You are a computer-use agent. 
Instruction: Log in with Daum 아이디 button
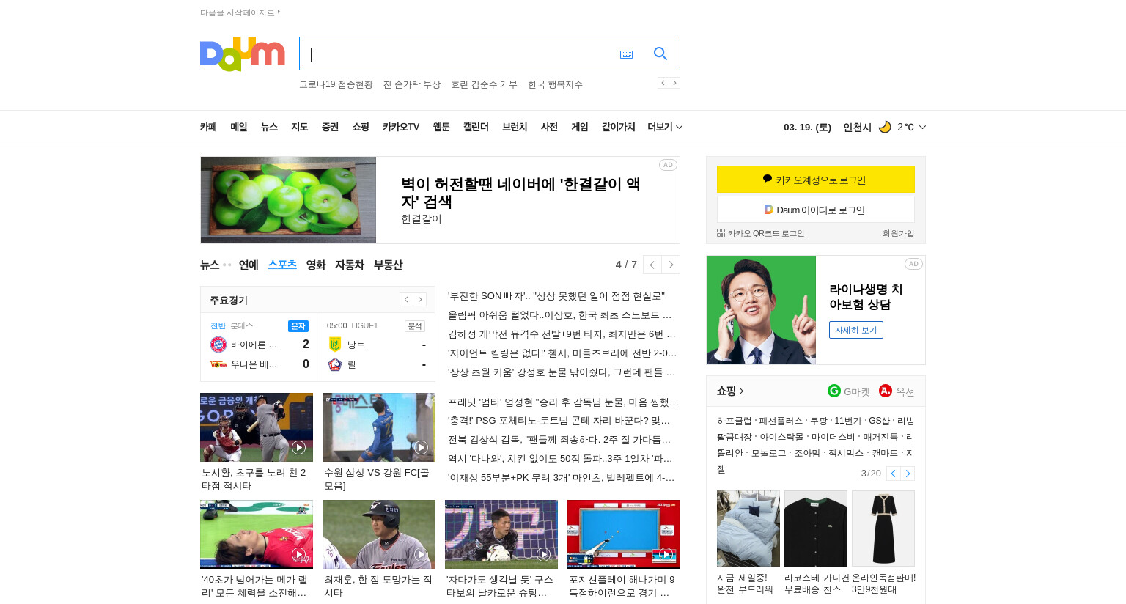pos(816,209)
